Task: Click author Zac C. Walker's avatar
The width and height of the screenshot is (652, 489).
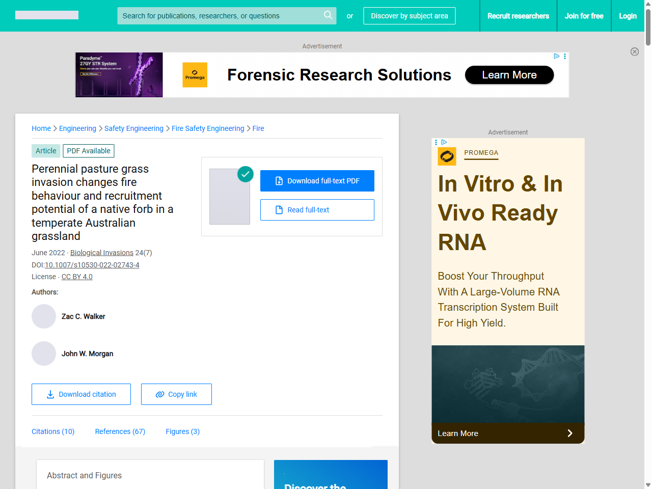Action: (44, 316)
